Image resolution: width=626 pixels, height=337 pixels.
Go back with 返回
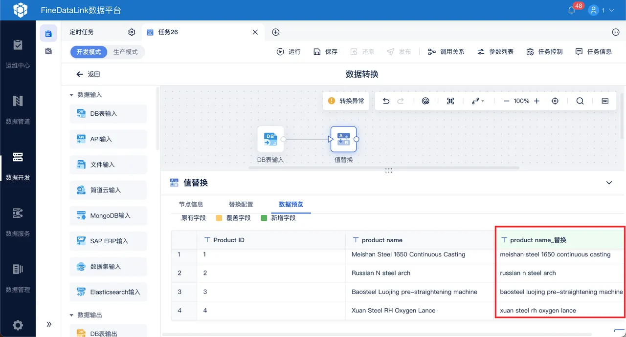coord(88,74)
